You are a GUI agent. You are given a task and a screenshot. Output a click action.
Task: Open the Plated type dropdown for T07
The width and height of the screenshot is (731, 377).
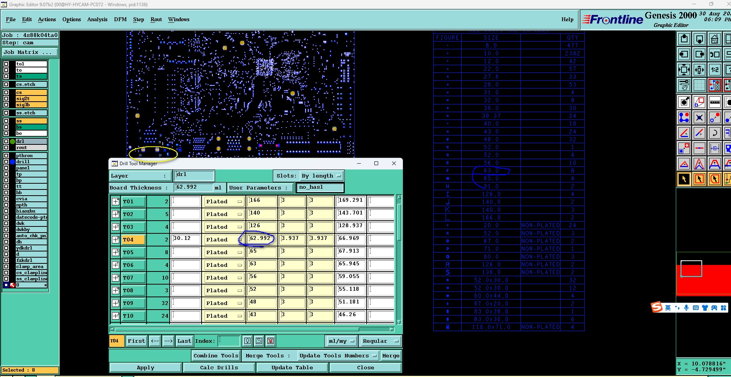pos(224,278)
